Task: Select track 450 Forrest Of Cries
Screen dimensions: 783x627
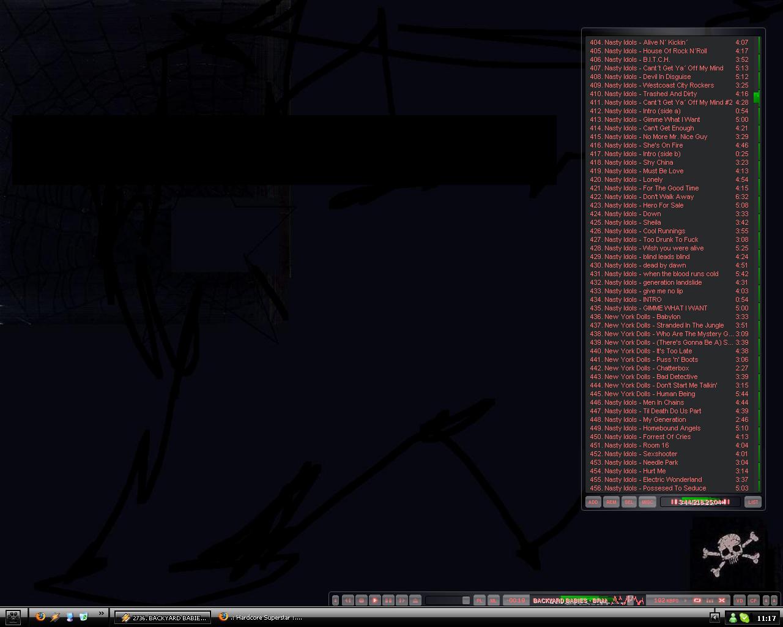Action: click(x=669, y=437)
